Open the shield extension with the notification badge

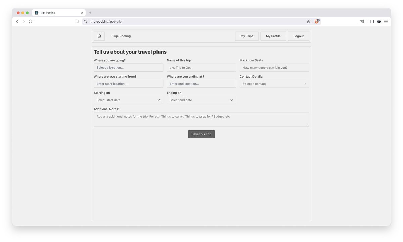click(x=316, y=21)
